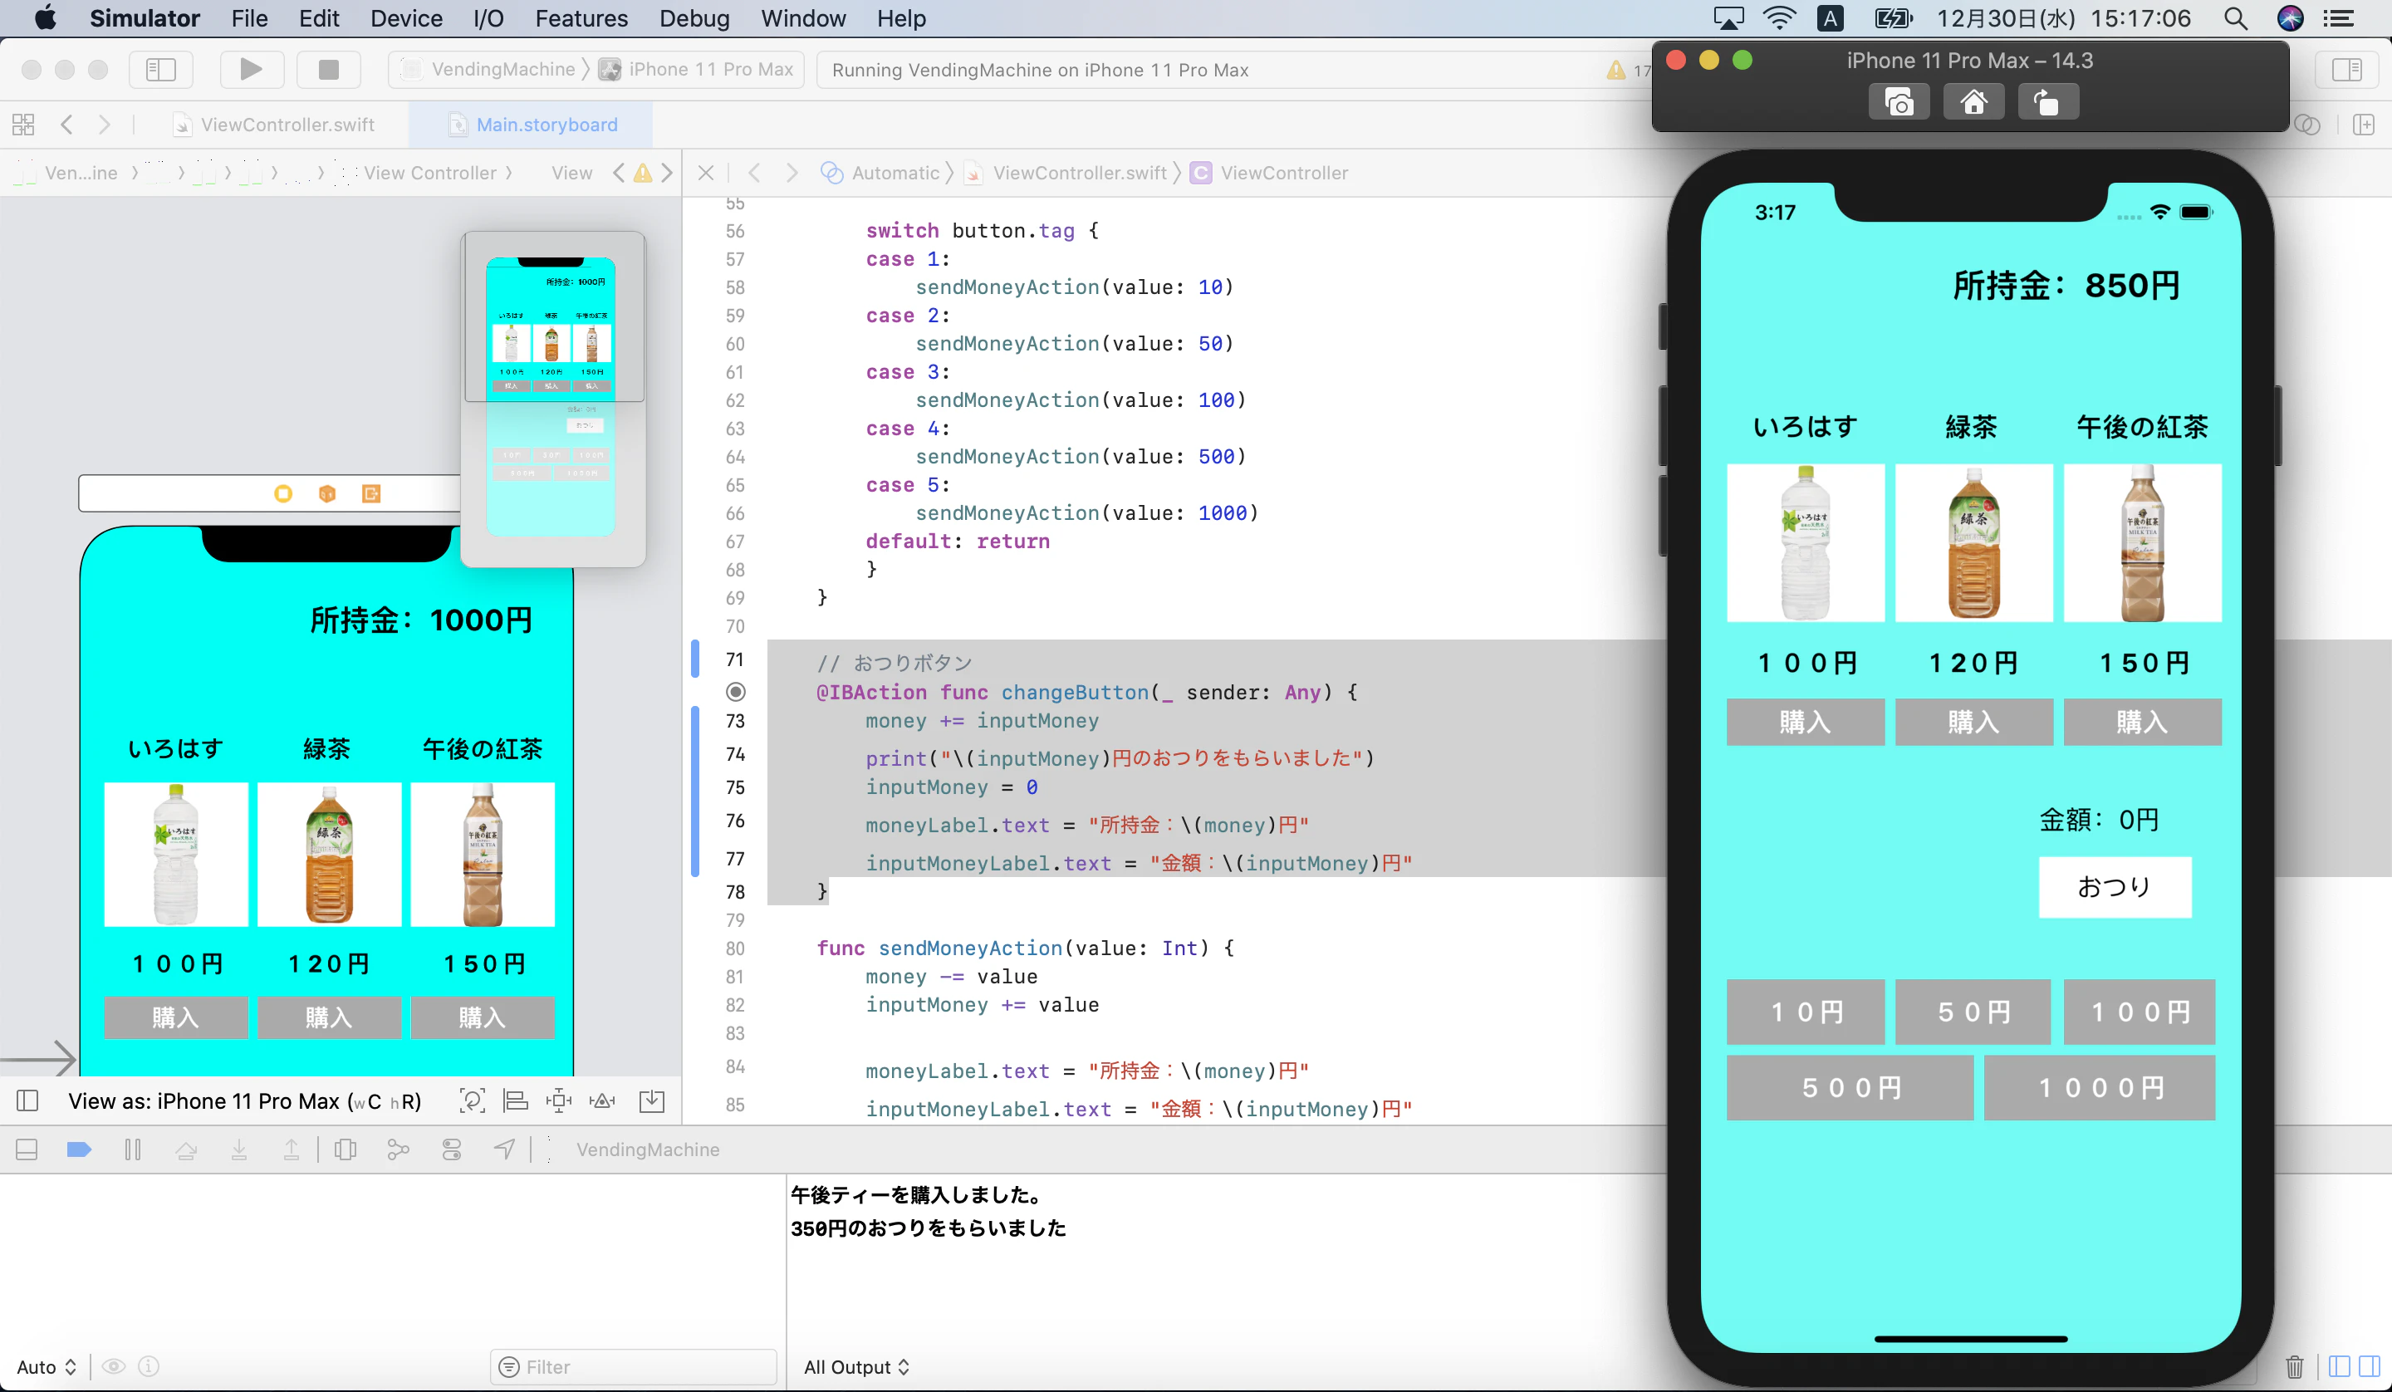This screenshot has width=2392, height=1392.
Task: Take a simulator screenshot with camera icon
Action: tap(1899, 101)
